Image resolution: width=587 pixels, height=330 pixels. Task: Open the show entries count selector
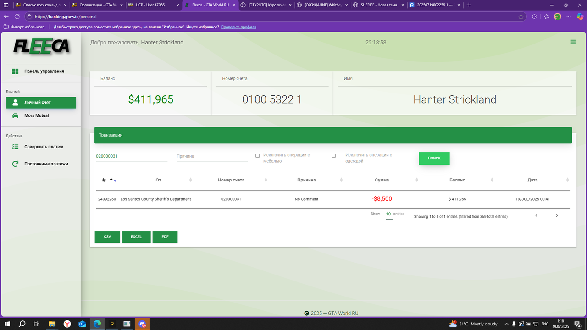[388, 214]
